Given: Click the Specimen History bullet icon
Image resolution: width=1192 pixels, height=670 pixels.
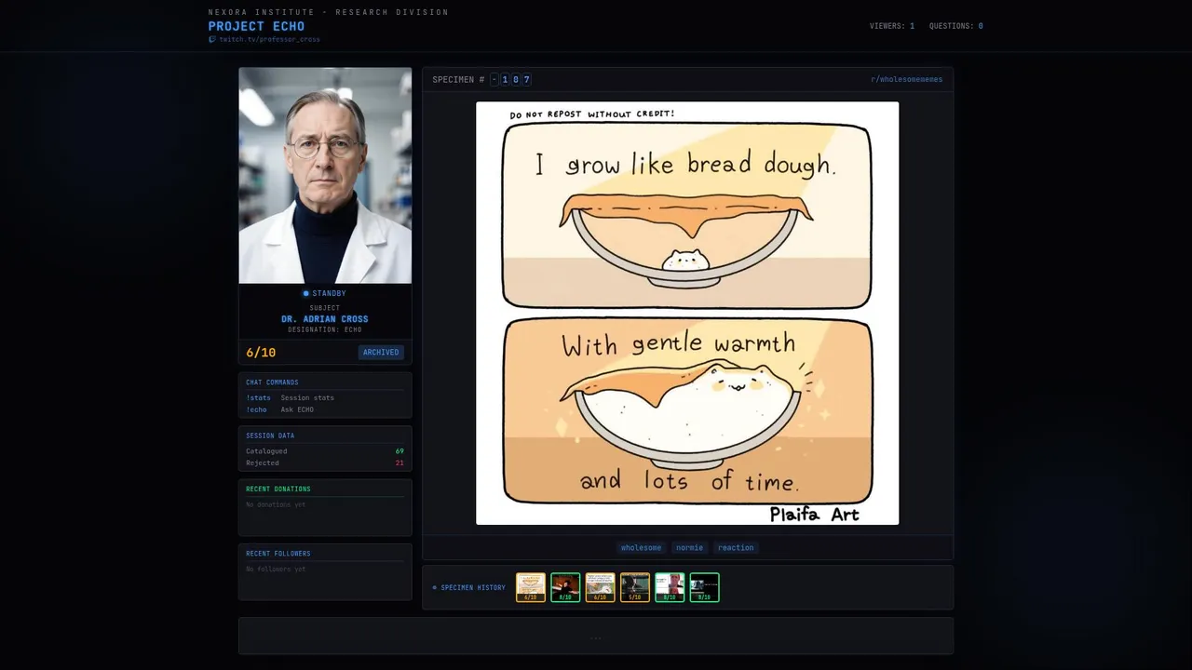Looking at the screenshot, I should click(434, 588).
